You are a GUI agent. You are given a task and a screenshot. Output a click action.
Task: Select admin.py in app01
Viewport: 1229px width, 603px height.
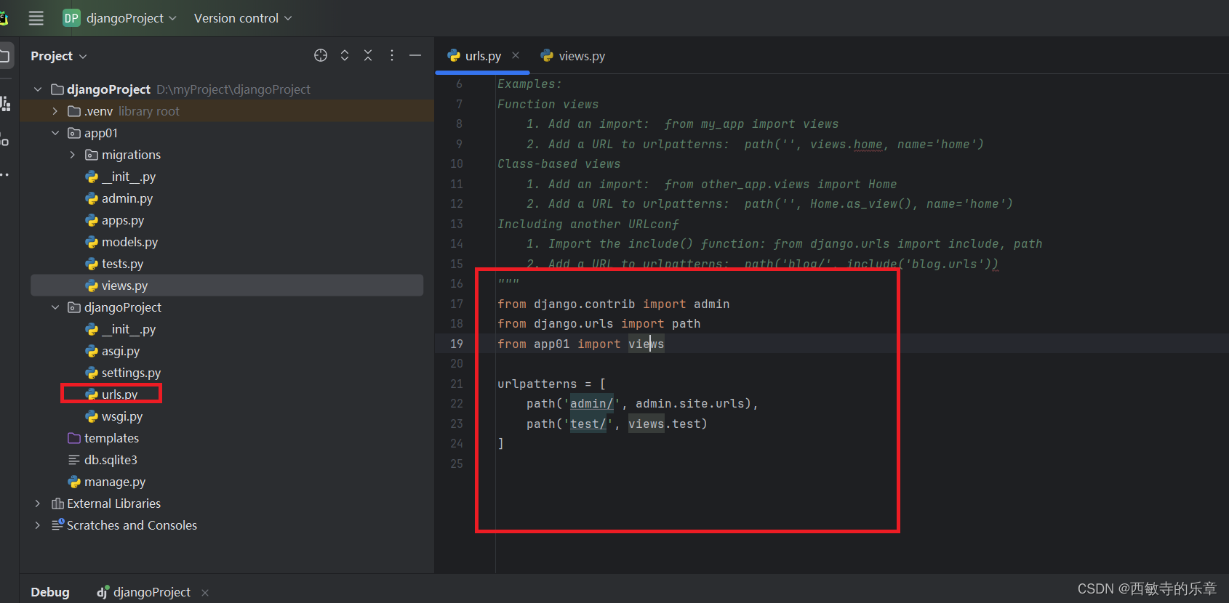(x=127, y=198)
